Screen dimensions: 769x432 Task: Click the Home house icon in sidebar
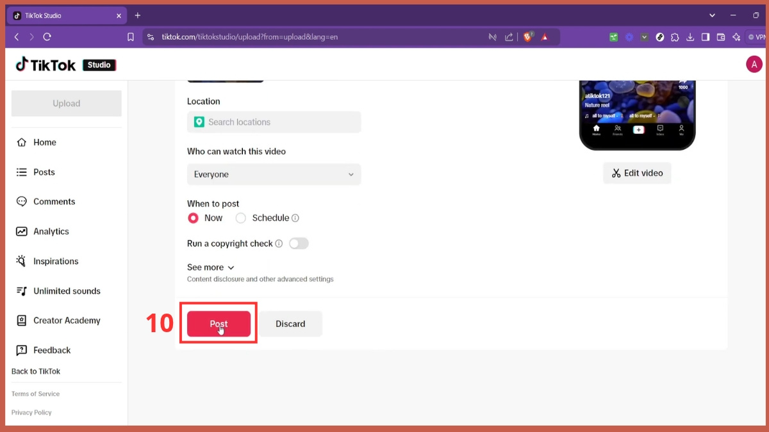[22, 142]
